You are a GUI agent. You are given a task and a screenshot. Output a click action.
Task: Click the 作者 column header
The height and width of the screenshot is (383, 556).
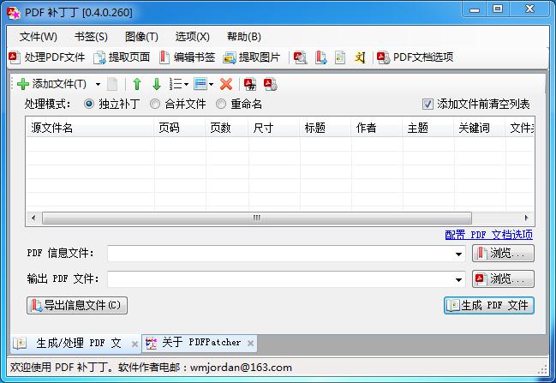tap(377, 128)
